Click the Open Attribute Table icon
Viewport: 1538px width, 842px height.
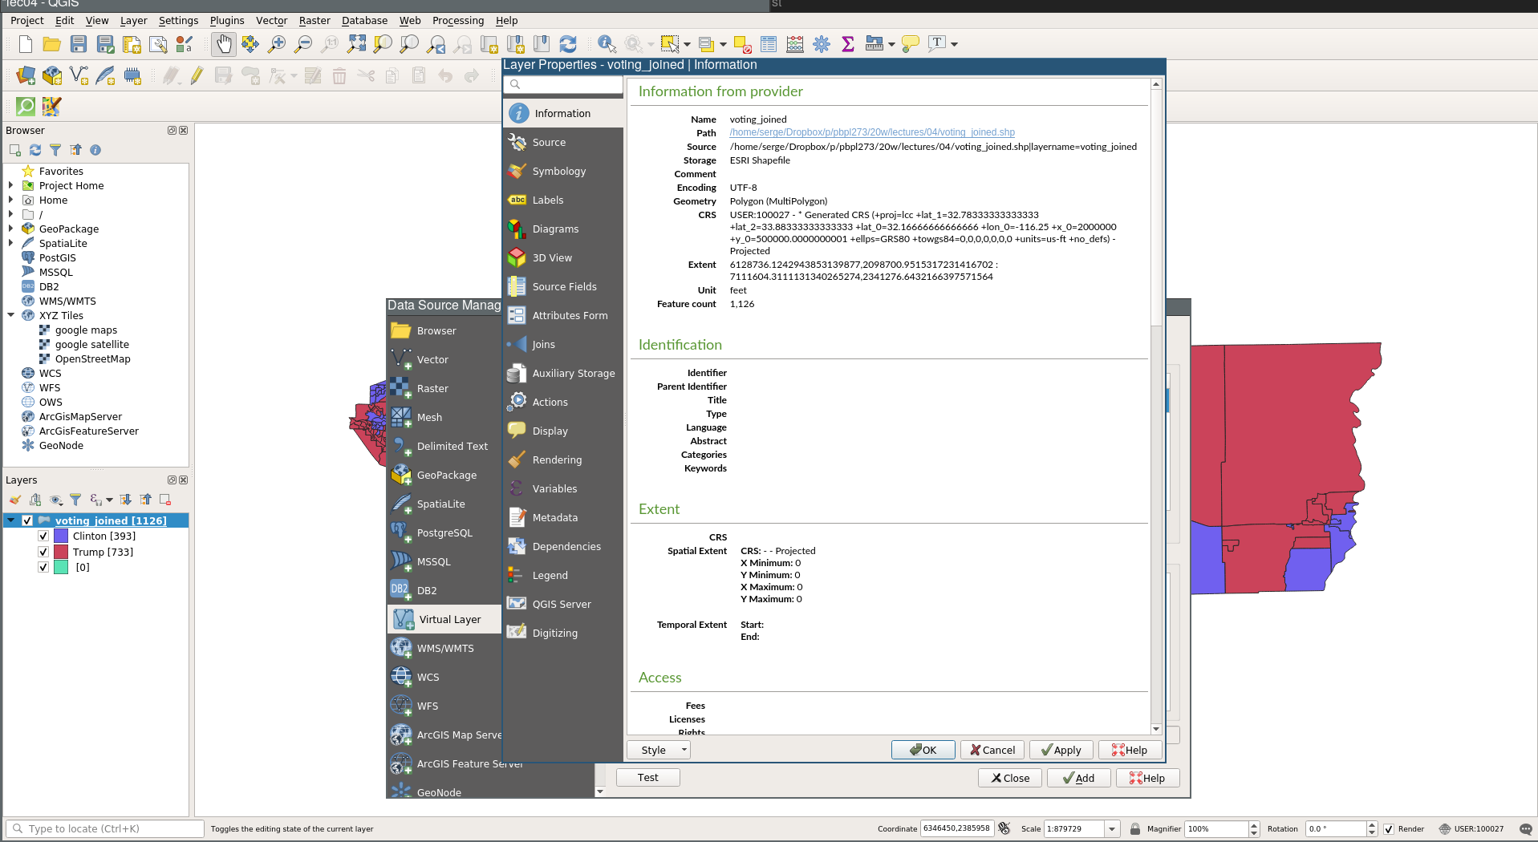click(769, 44)
